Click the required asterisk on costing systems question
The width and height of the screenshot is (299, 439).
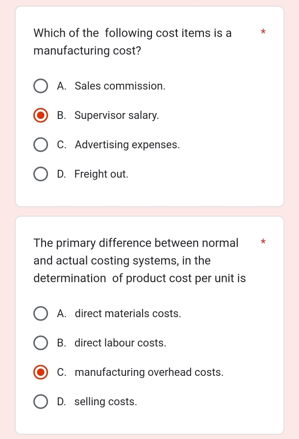point(263,242)
